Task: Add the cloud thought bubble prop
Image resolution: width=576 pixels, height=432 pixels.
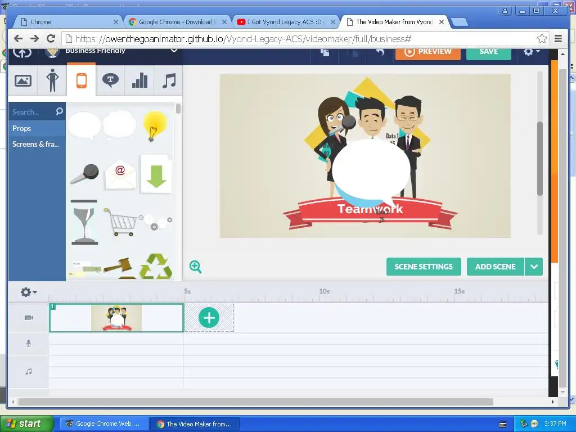Action: click(119, 125)
